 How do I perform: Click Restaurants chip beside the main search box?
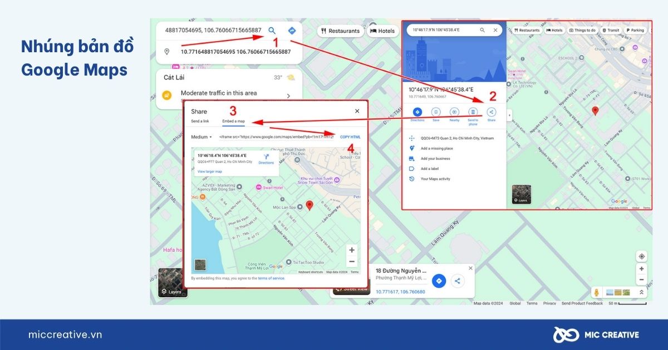(x=340, y=31)
